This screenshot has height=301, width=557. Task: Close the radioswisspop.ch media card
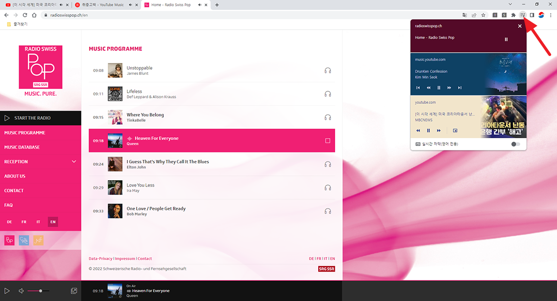520,26
